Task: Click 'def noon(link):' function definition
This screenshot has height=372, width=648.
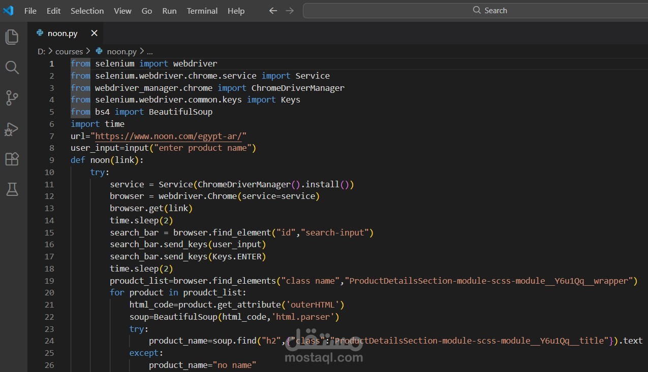Action: click(107, 160)
